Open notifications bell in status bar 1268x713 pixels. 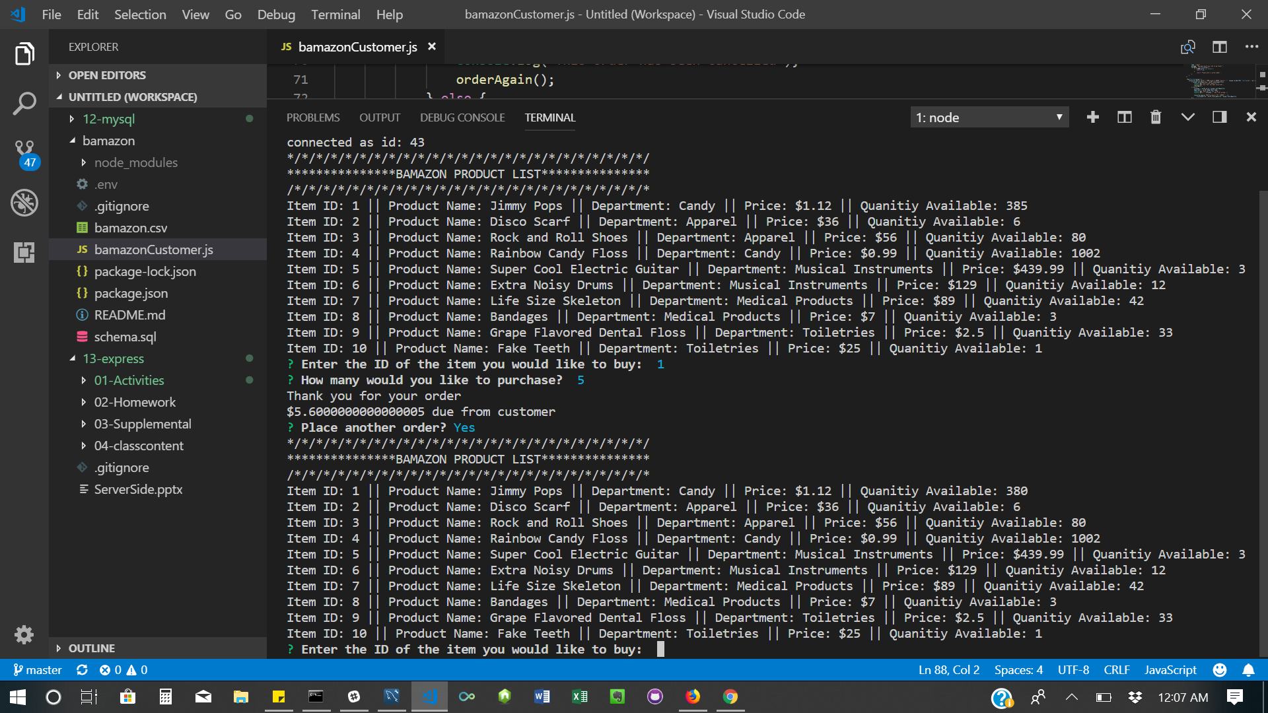[x=1248, y=670]
